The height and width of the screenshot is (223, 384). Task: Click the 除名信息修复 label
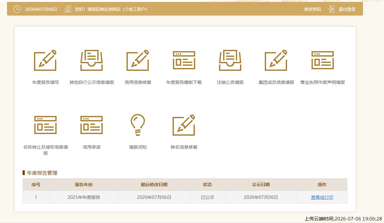click(184, 147)
